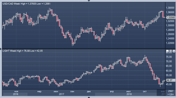Click the minimize icon of the LIGHT chart pane
176x98 pixels.
coord(167,51)
